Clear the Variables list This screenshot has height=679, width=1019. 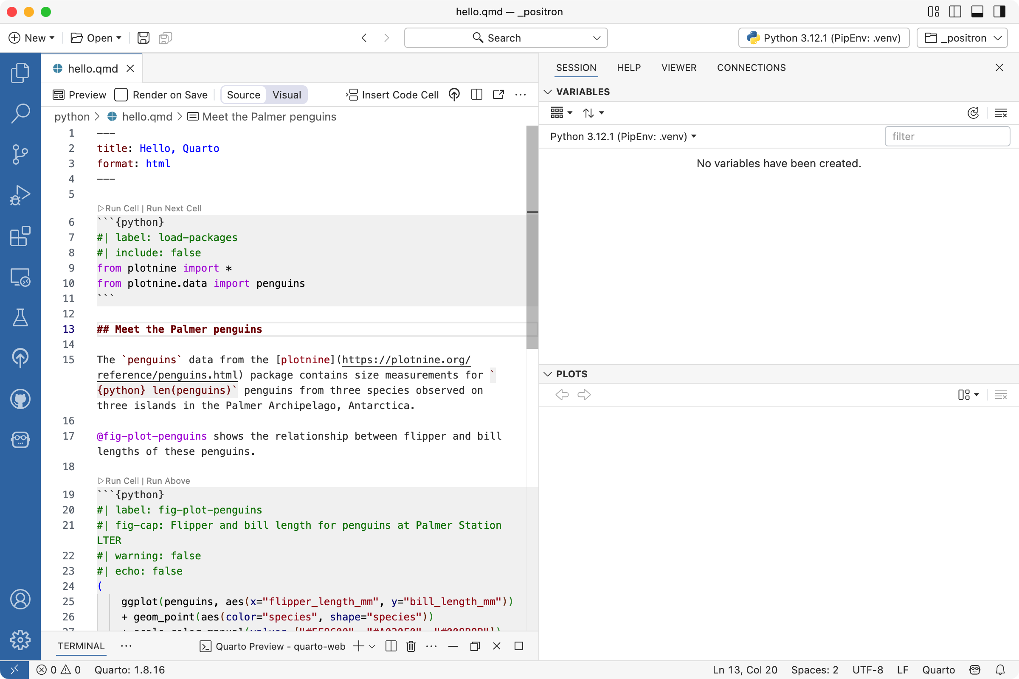[x=1001, y=113]
